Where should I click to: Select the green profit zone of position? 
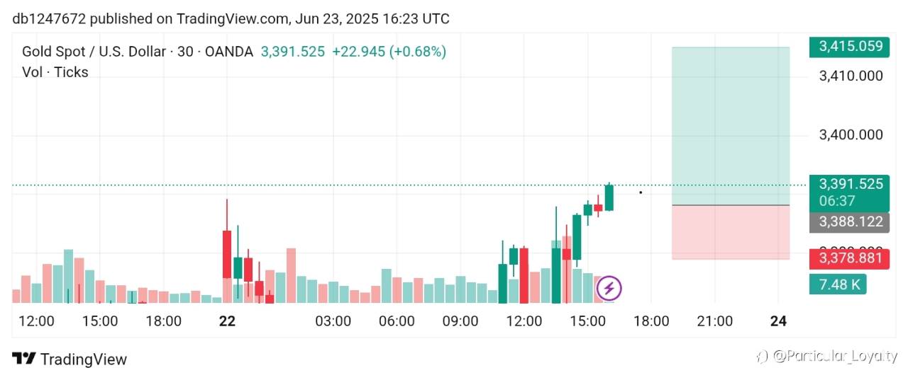coord(731,126)
